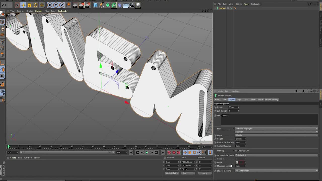This screenshot has height=181, width=322.
Task: Click frame 45 on timeline ruler
Action: pos(104,146)
